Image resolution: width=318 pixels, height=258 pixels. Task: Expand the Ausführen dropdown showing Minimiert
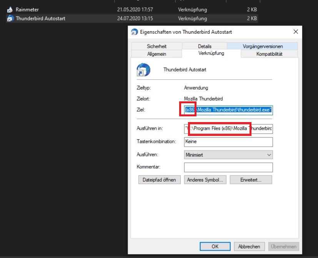[x=228, y=155]
